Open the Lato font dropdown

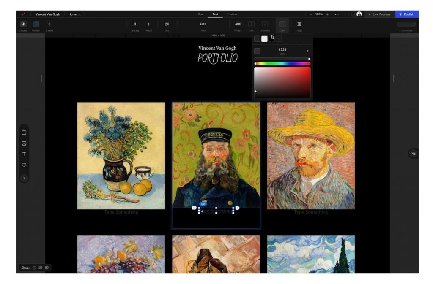203,24
